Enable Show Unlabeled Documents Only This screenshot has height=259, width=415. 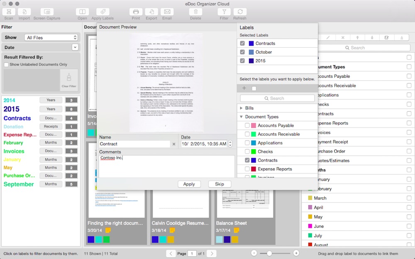[6, 65]
